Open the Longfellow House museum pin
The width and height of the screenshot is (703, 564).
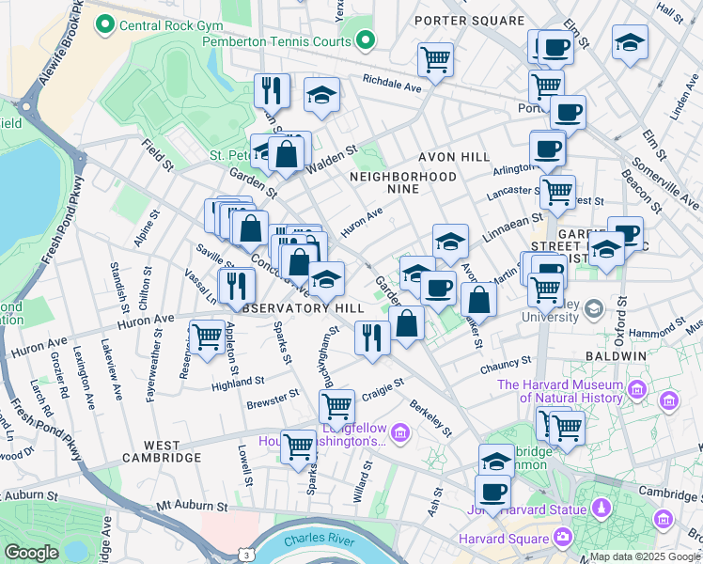pyautogui.click(x=400, y=433)
